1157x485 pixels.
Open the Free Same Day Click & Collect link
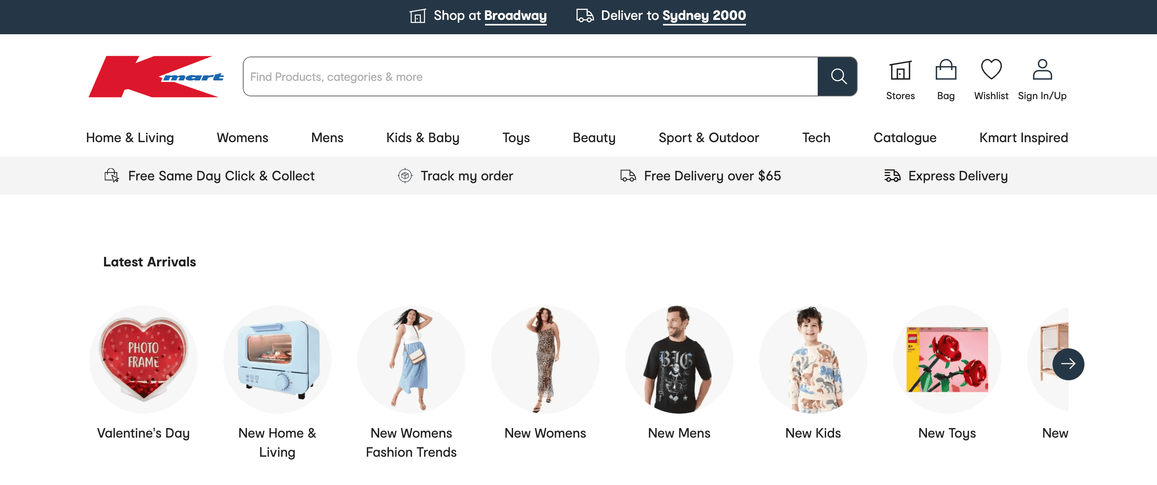[x=221, y=176]
